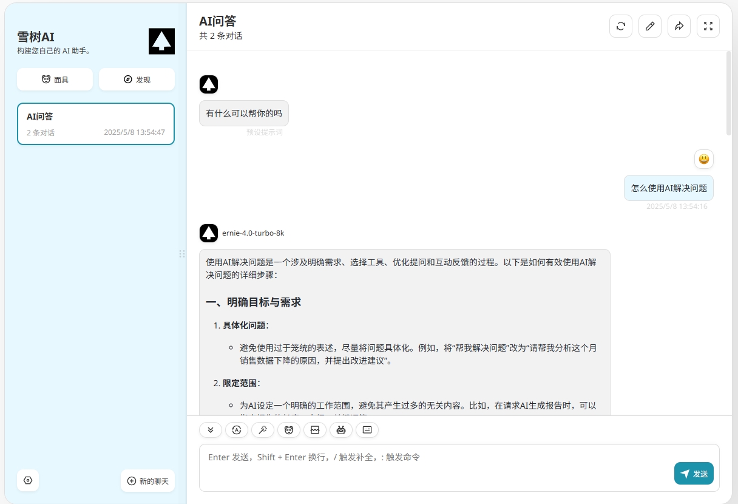Viewport: 738px width, 504px height.
Task: Click the mask face icon above input
Action: 289,430
